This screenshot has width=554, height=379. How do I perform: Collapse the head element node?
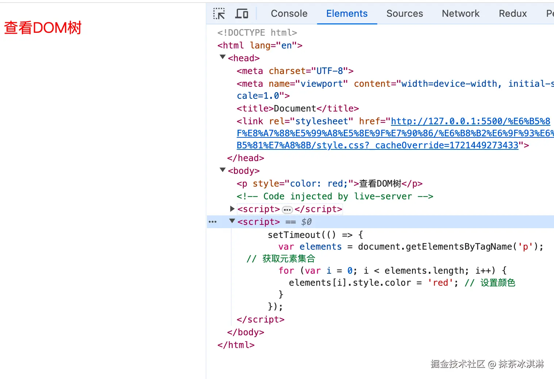pos(223,57)
